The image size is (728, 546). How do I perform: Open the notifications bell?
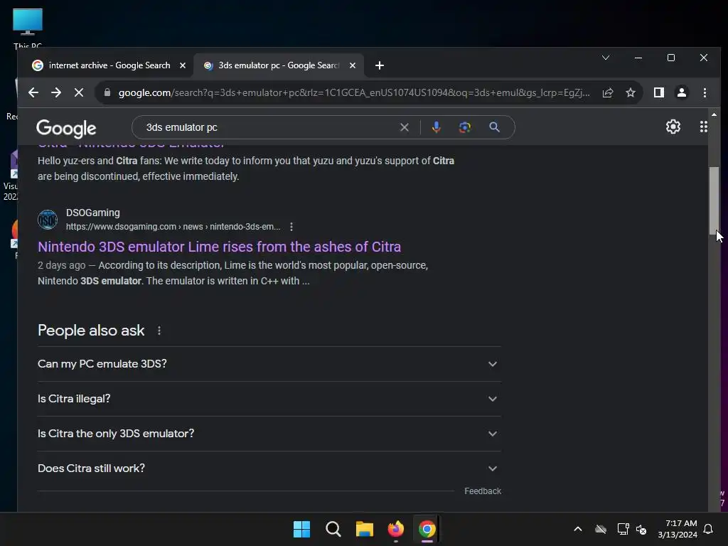point(709,529)
